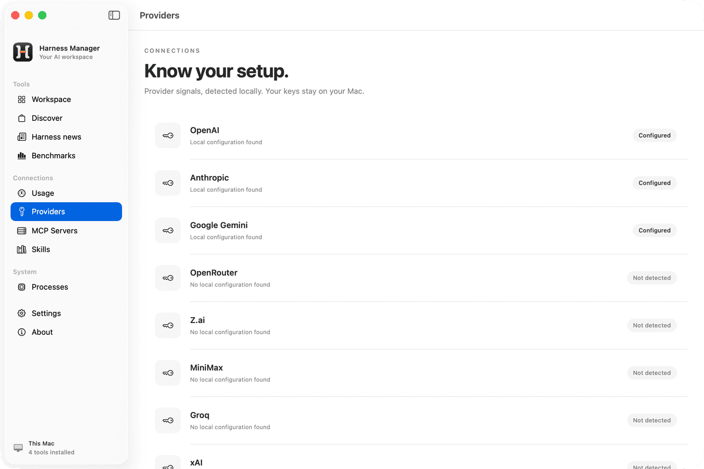
Task: Click Not detected badge for OpenRouter
Action: [x=652, y=278]
